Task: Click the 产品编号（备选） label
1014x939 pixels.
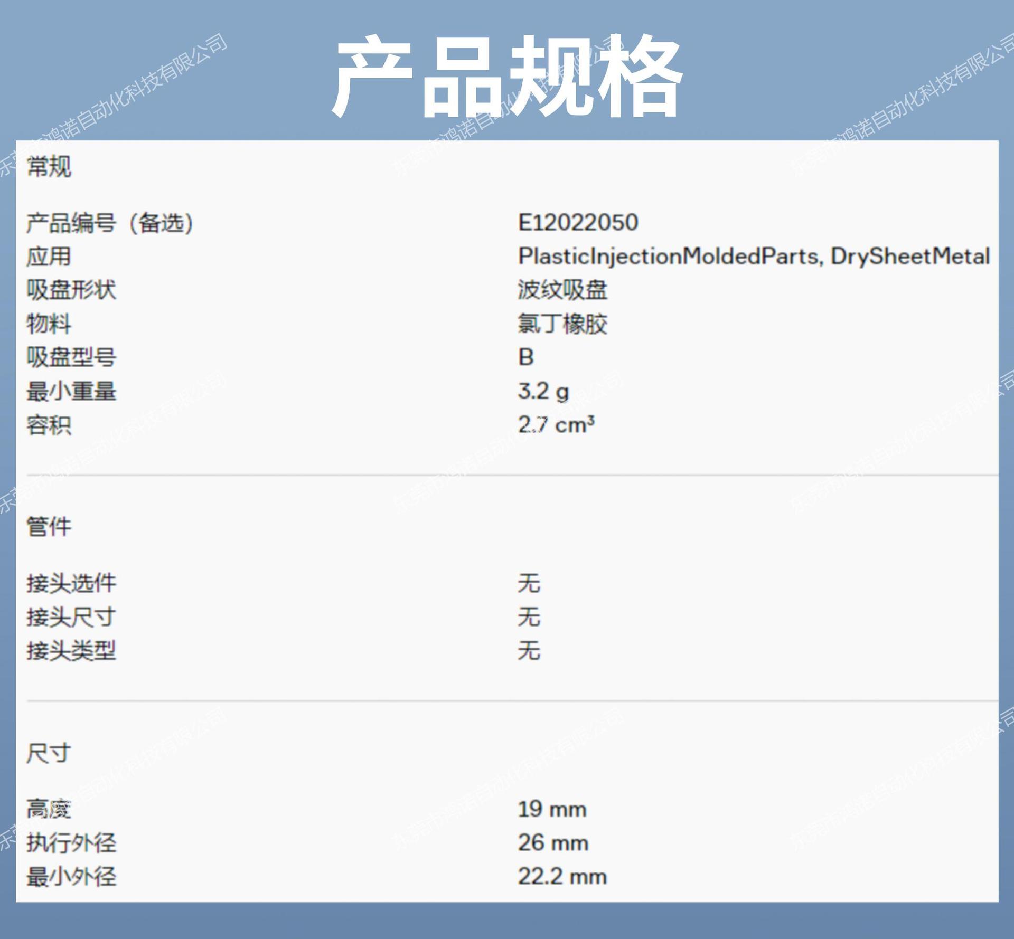Action: pos(110,223)
